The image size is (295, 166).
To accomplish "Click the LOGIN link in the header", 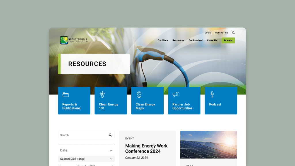I will tap(208, 33).
